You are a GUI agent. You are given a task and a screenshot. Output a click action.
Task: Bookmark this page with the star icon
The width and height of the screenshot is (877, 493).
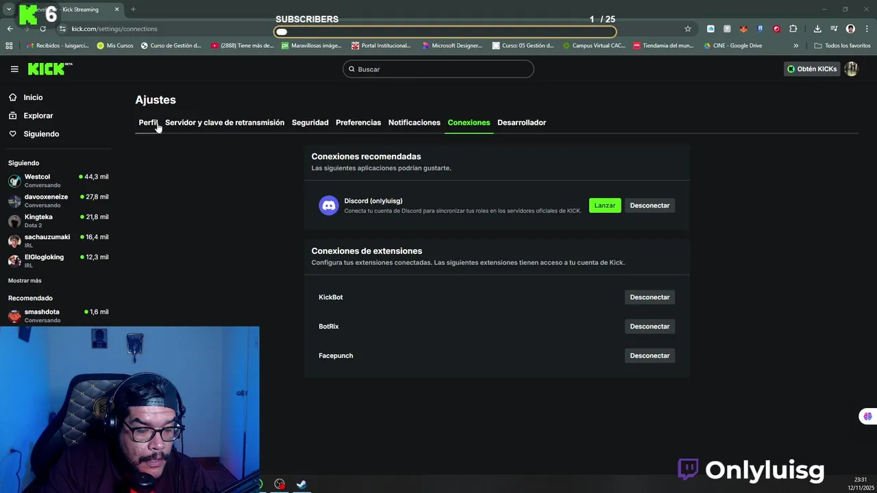click(688, 29)
